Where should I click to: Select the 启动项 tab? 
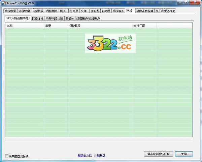coord(106,11)
